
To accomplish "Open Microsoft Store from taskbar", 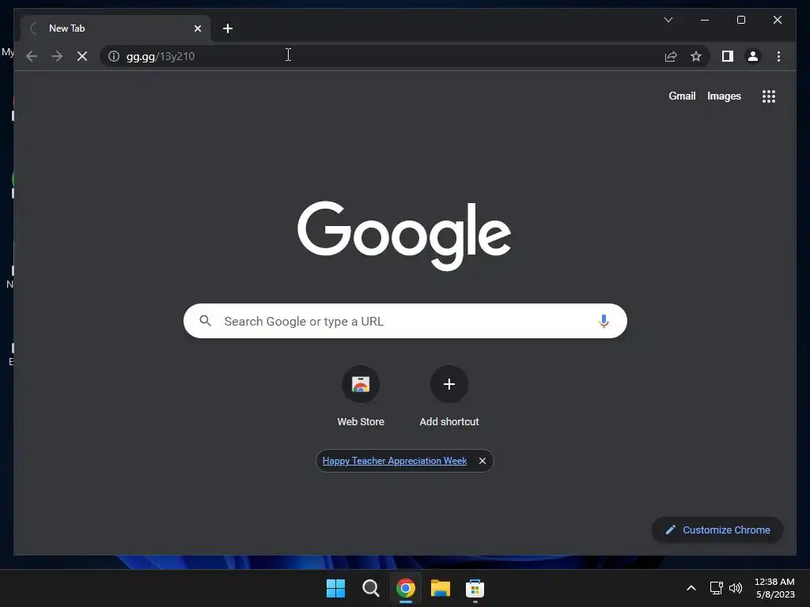I will pos(475,588).
